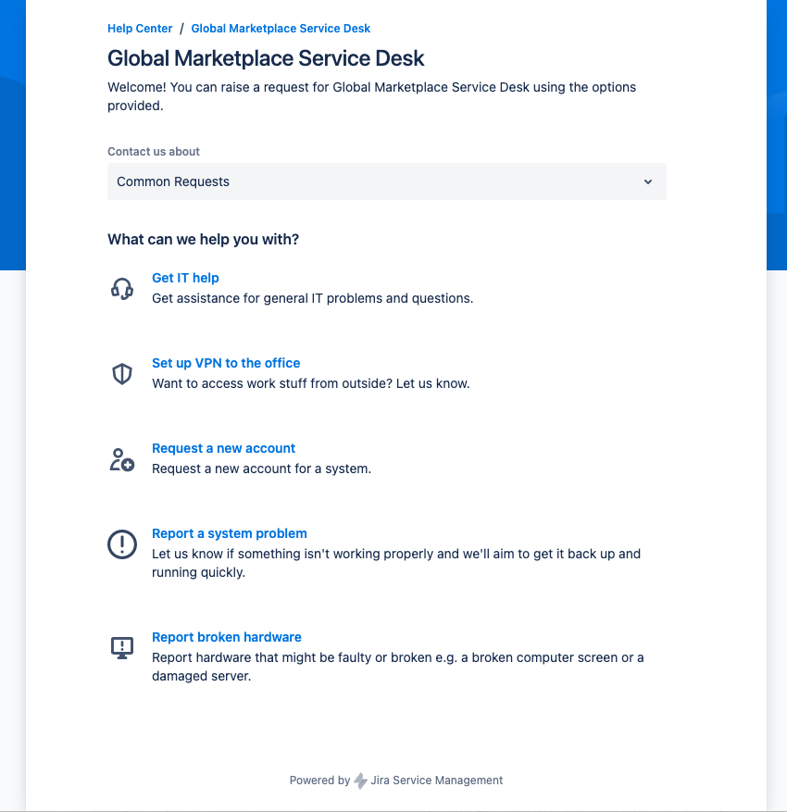Click the 'Welcome! You can raise a request' text
Screen dimensions: 787x812
click(372, 96)
